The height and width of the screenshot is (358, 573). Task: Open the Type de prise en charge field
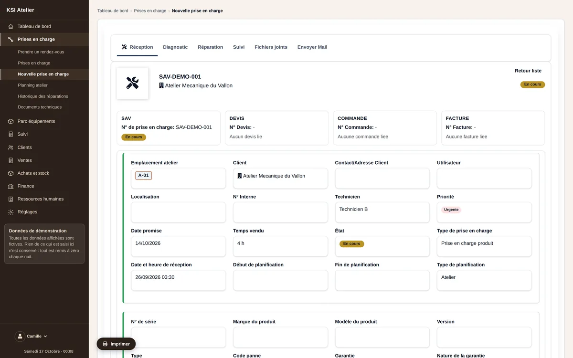484,246
